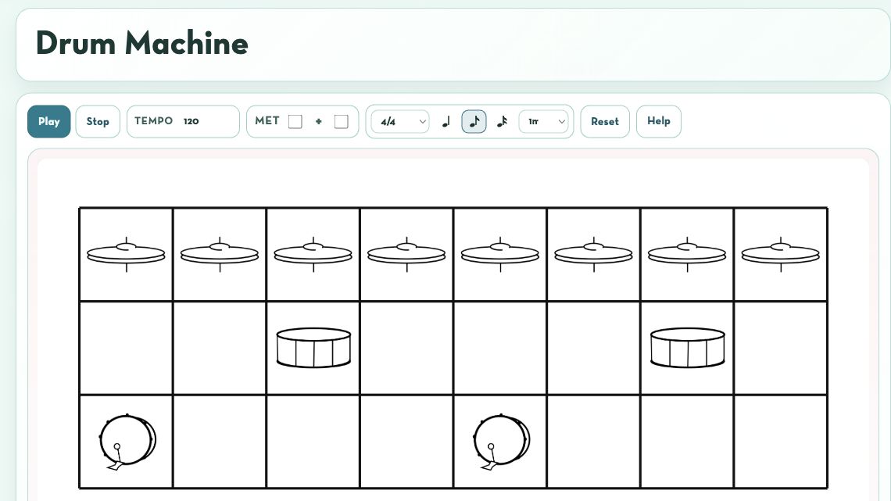
Task: Remove the snare drum on step three
Action: (313, 349)
